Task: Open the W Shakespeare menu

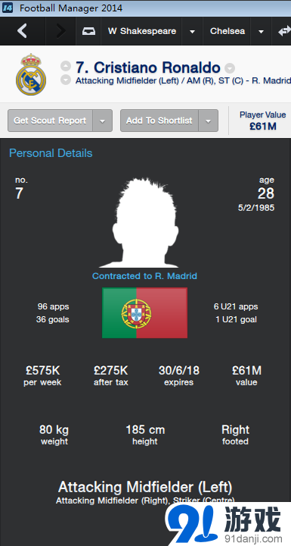Action: 141,31
